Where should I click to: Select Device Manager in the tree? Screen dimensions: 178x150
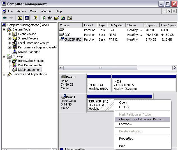tap(29, 52)
